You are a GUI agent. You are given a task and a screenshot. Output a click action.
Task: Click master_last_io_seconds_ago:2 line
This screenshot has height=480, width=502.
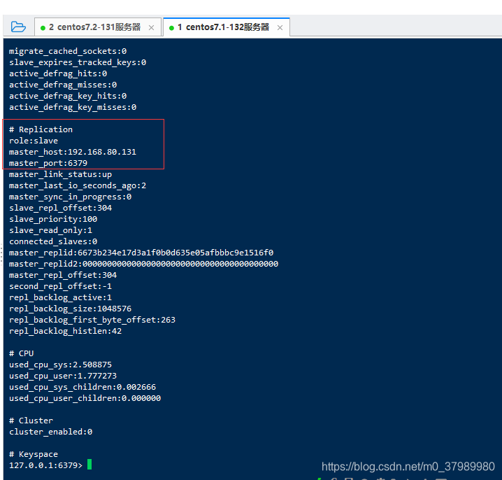point(78,185)
